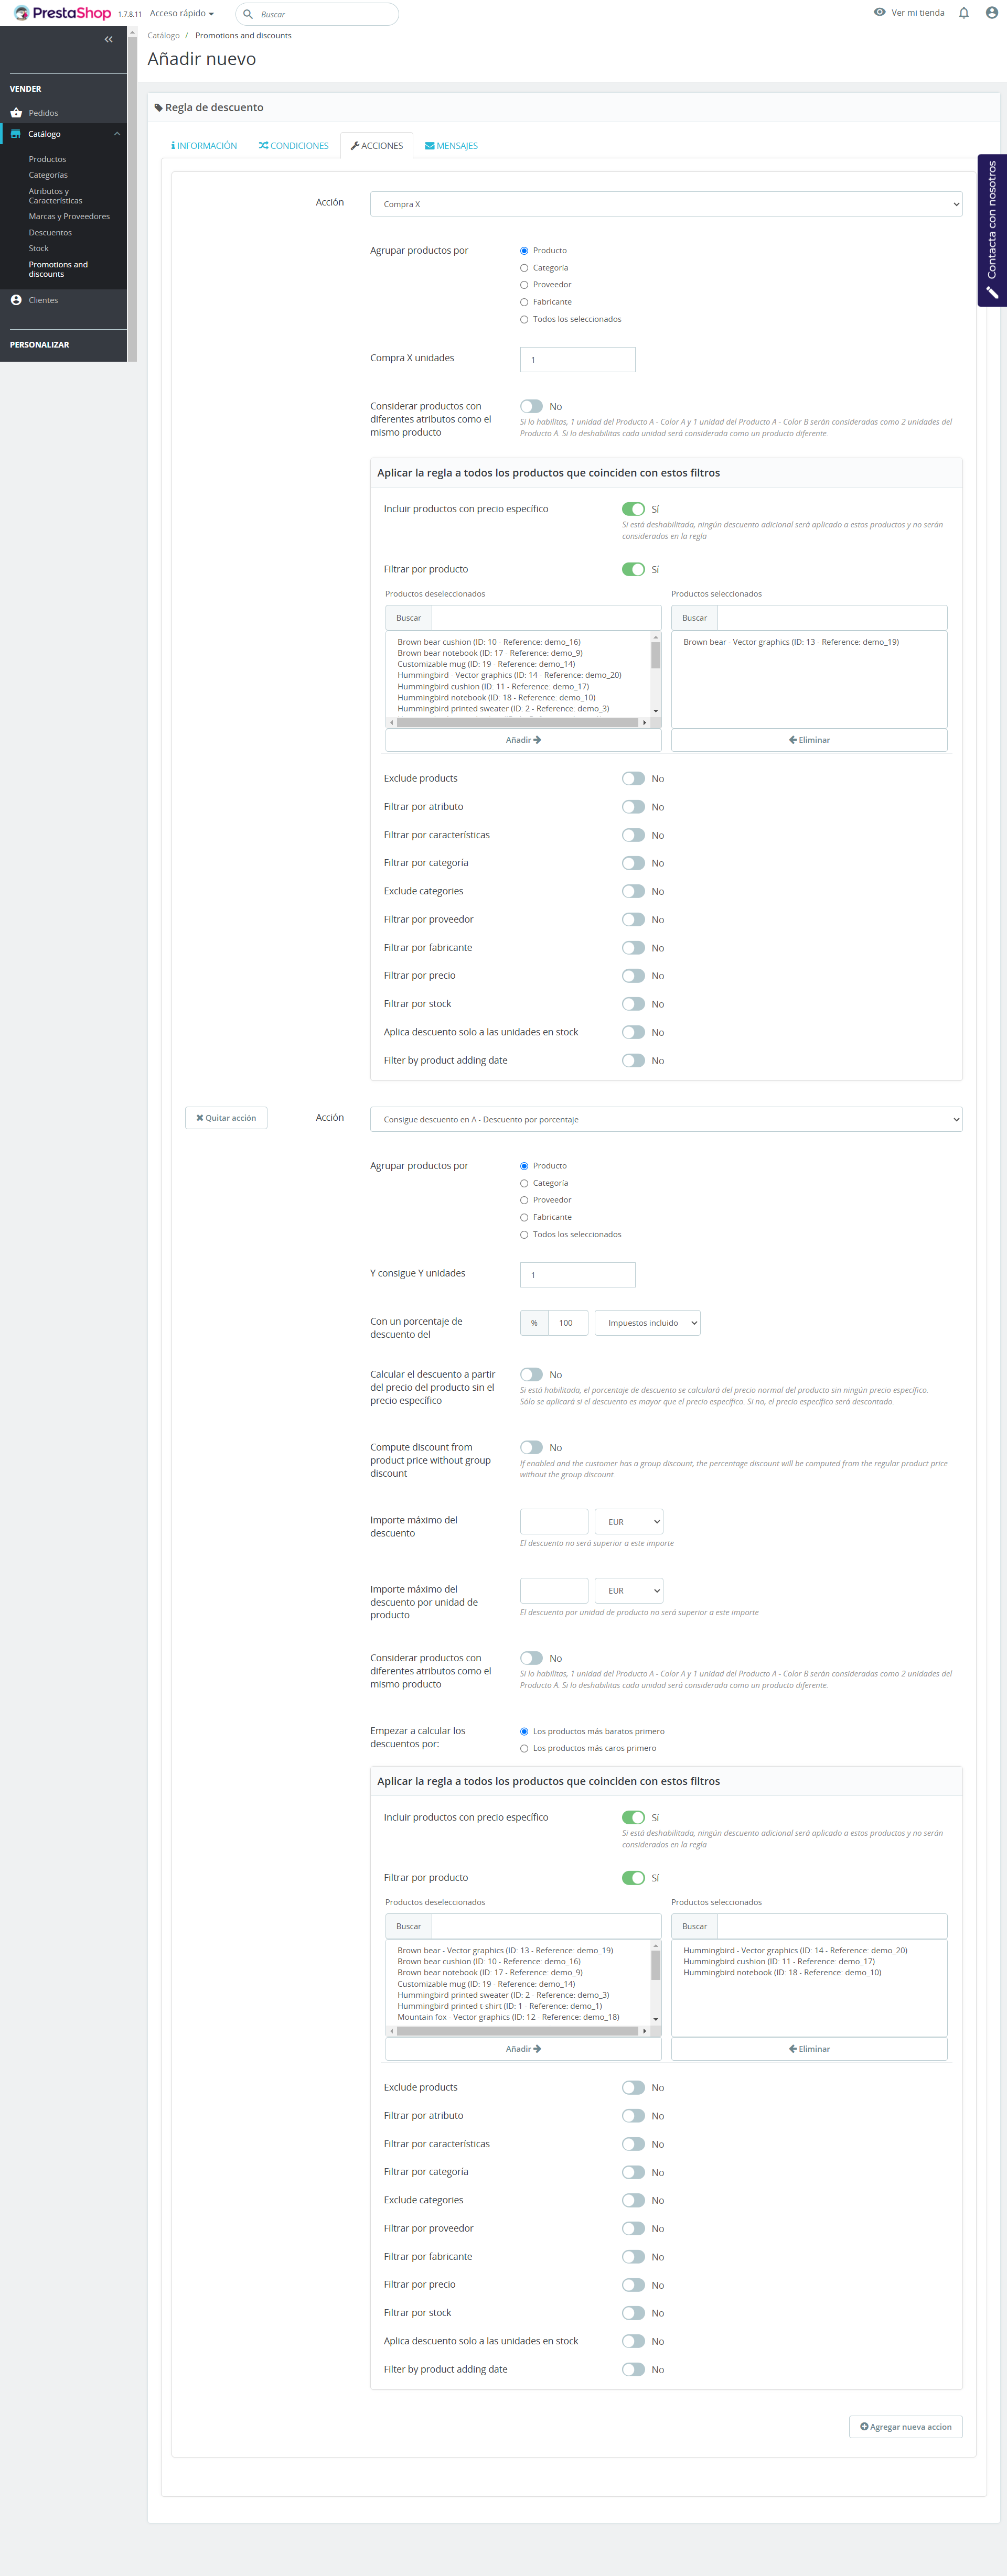Click the Compra X unidades input field
This screenshot has width=1007, height=2576.
coord(577,360)
